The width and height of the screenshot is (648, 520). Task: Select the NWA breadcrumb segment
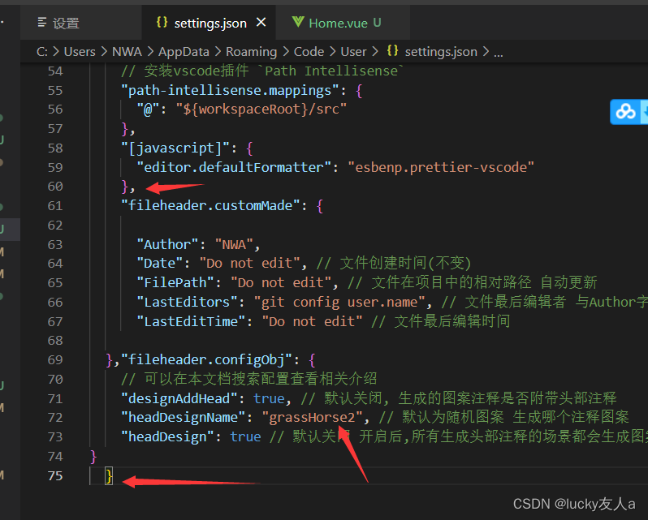point(127,52)
